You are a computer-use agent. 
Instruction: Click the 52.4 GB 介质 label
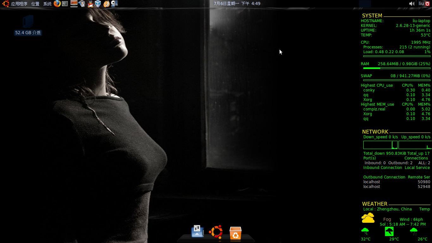[28, 33]
